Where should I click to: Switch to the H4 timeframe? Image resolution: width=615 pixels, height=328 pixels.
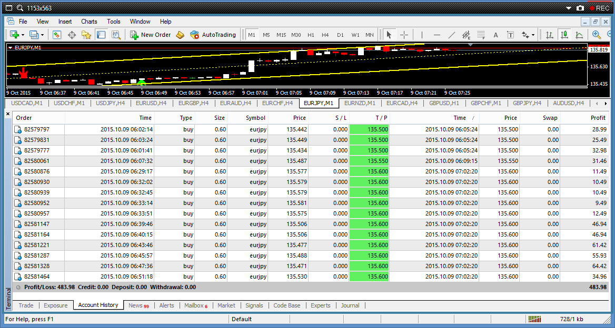pyautogui.click(x=325, y=35)
